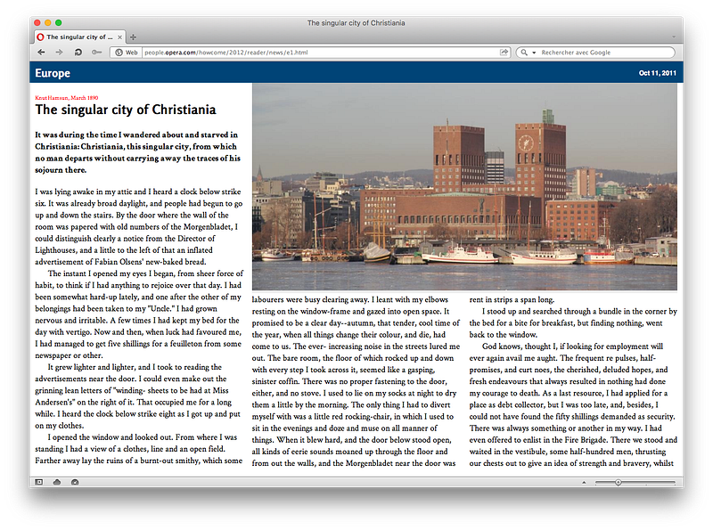Click the forward navigation arrow

click(59, 53)
